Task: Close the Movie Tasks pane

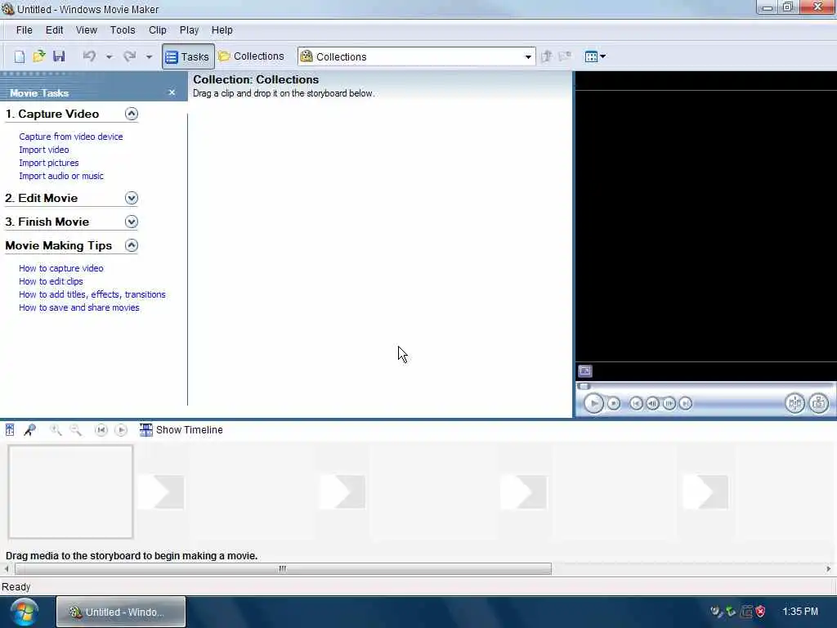Action: pyautogui.click(x=172, y=92)
